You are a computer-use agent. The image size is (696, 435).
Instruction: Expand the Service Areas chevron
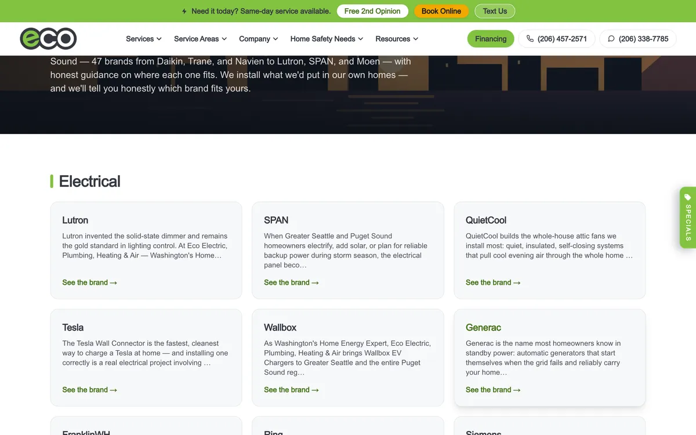pos(224,39)
